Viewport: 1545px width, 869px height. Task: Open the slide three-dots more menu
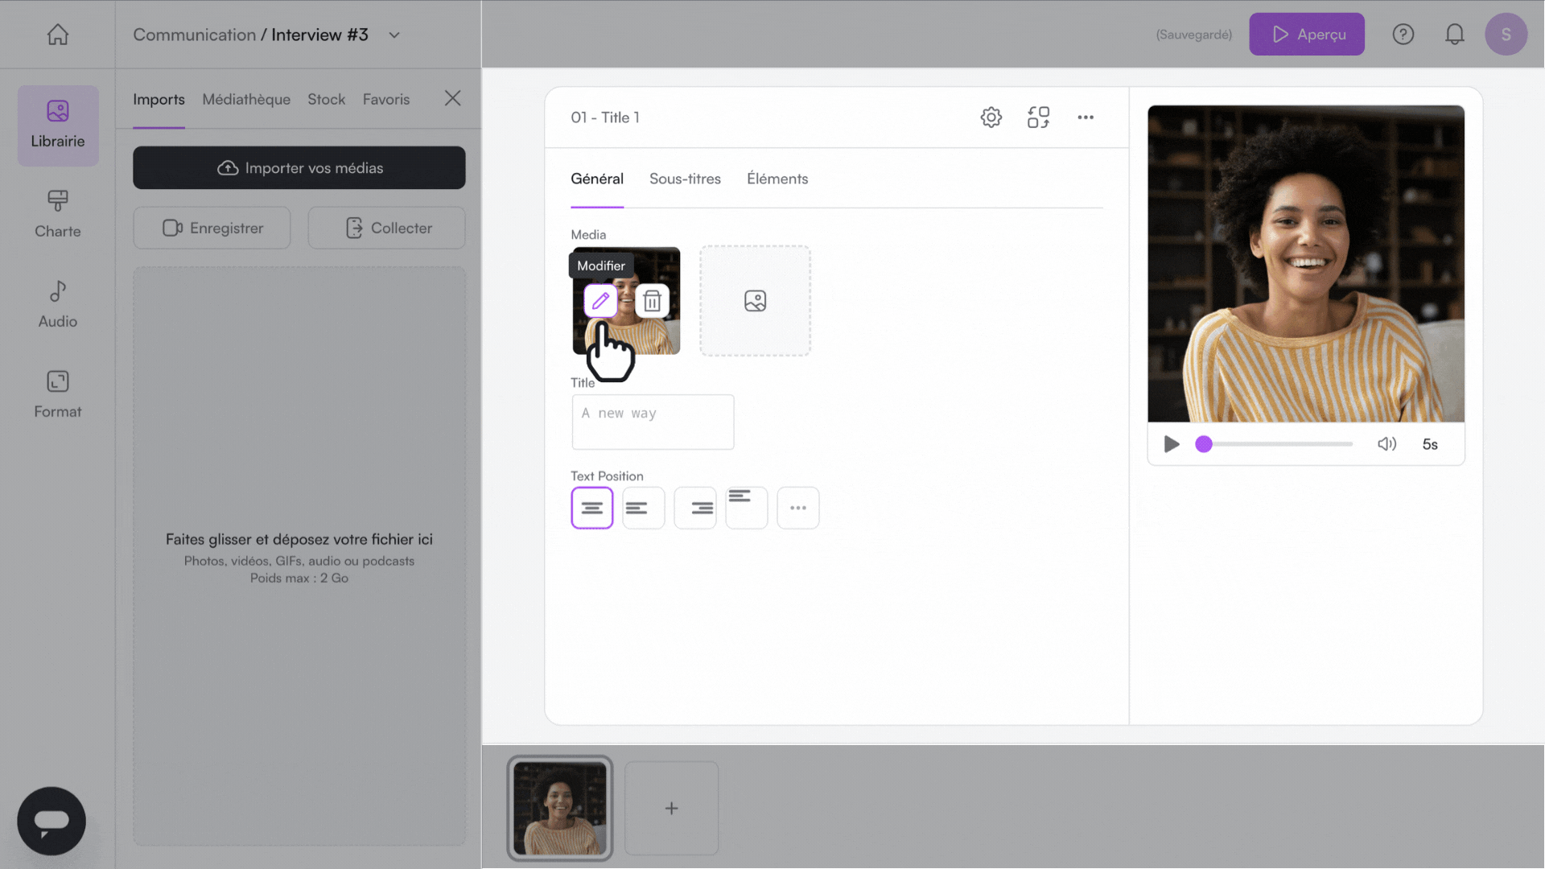(1086, 117)
